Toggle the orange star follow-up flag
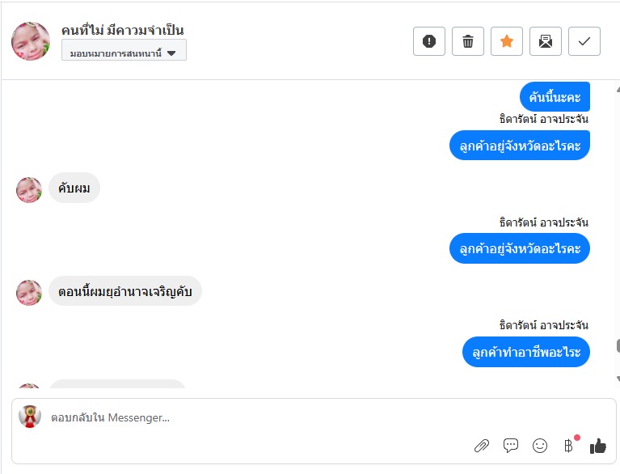 tap(507, 41)
